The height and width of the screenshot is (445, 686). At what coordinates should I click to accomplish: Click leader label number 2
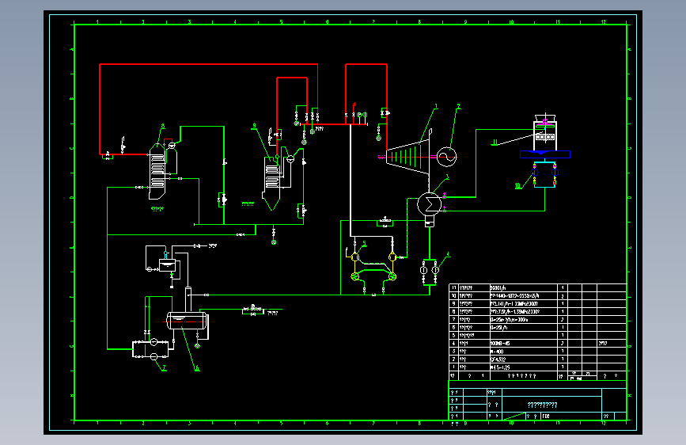coord(458,106)
